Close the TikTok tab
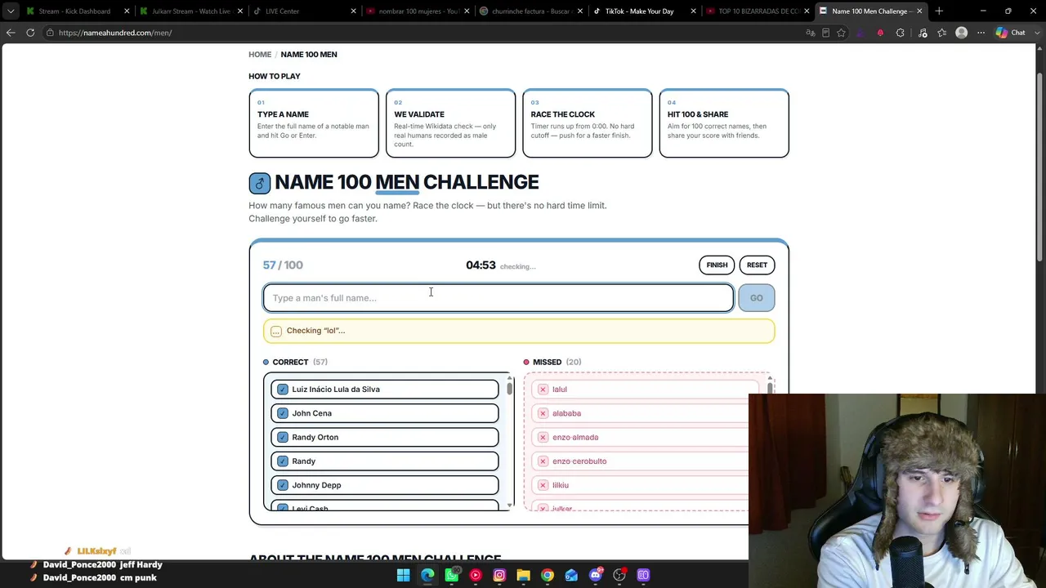This screenshot has width=1046, height=588. click(693, 11)
